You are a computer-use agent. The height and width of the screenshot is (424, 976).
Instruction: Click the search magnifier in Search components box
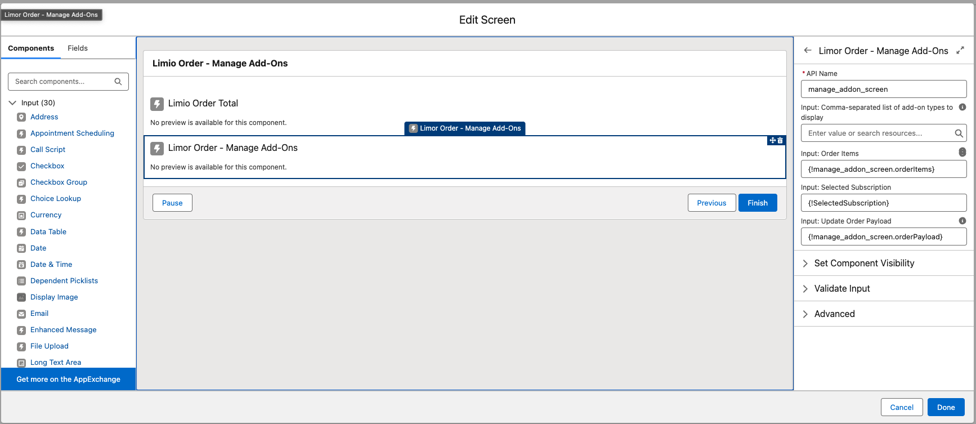point(118,82)
